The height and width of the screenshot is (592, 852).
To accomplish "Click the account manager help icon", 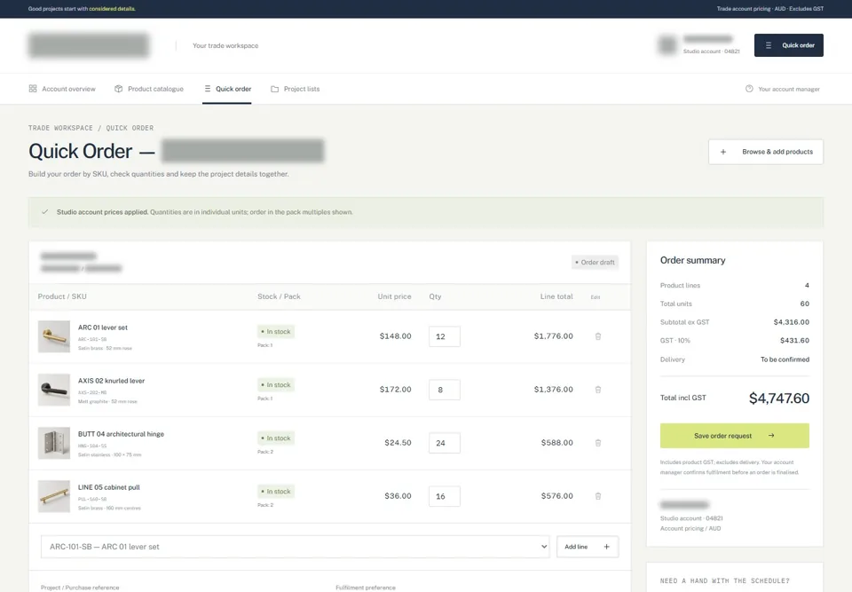I will tap(749, 89).
